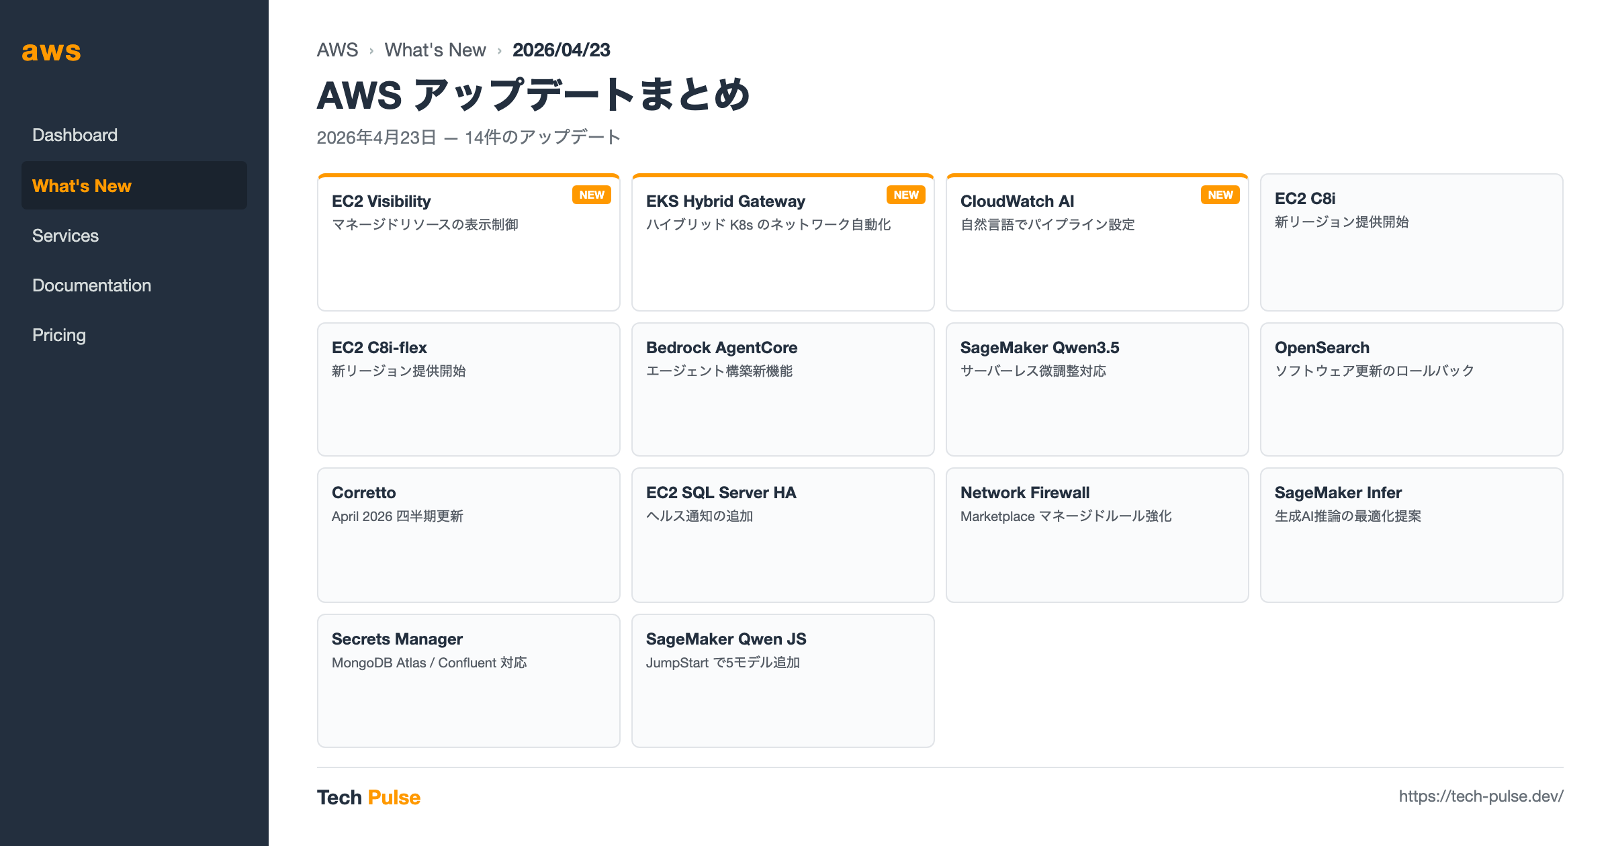View the EC2 SQL Server HA card
This screenshot has width=1612, height=846.
pyautogui.click(x=783, y=535)
